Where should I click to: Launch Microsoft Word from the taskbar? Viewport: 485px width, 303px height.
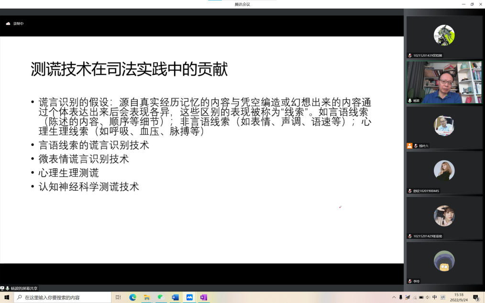[x=175, y=297]
